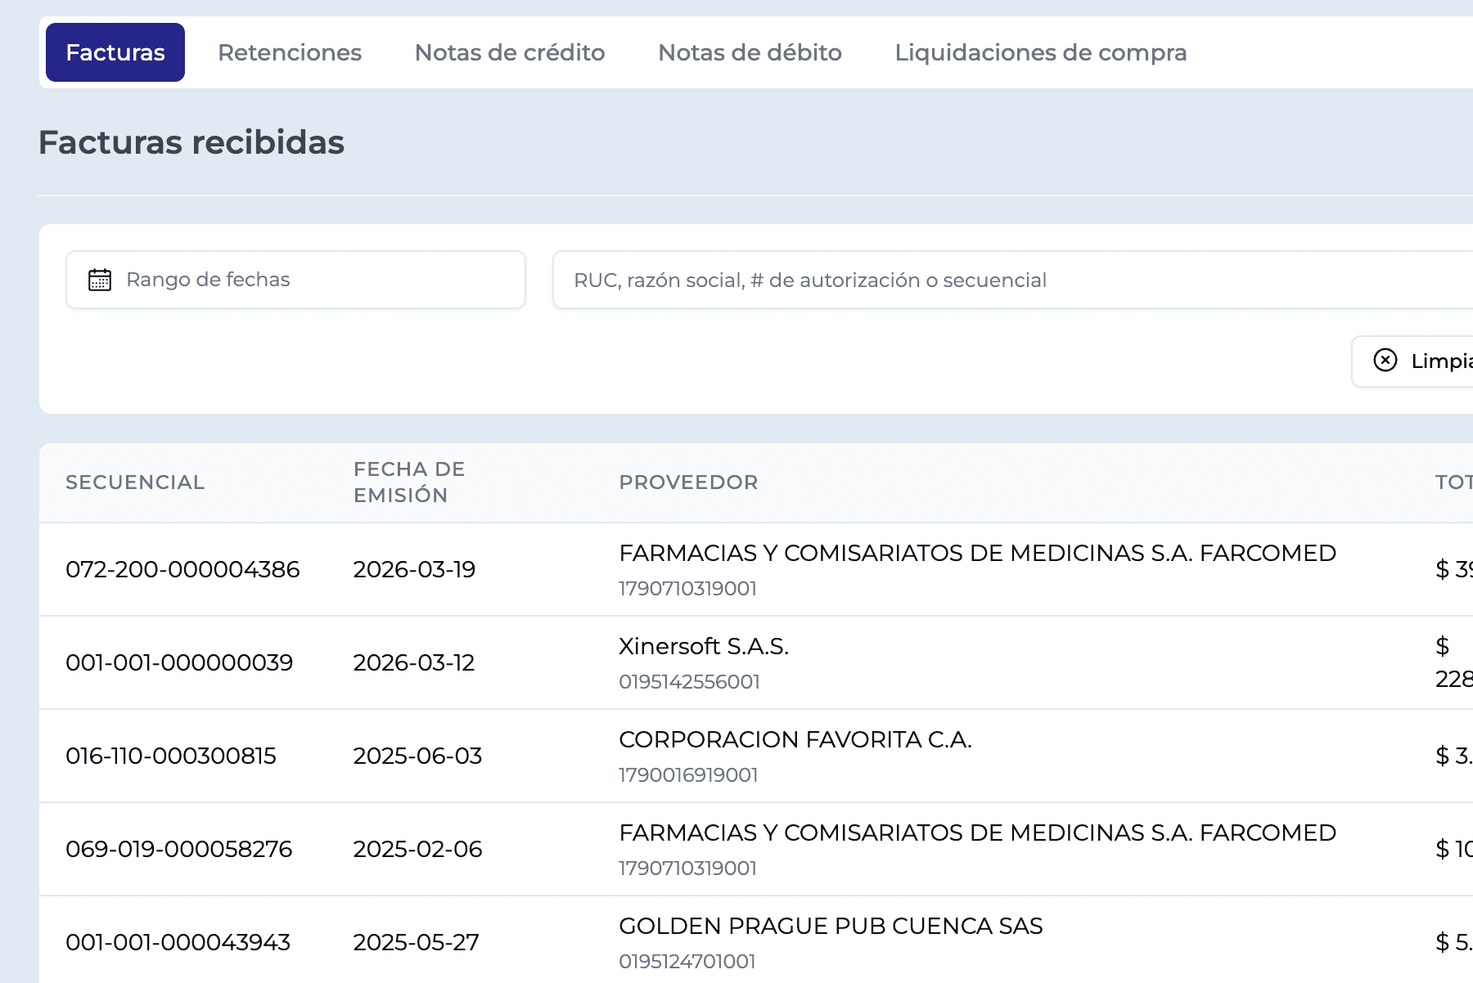The height and width of the screenshot is (983, 1473).
Task: Click the date 2025-02-06
Action: 417,849
